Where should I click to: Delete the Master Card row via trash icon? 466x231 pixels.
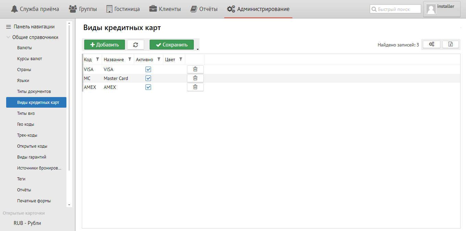click(x=195, y=78)
